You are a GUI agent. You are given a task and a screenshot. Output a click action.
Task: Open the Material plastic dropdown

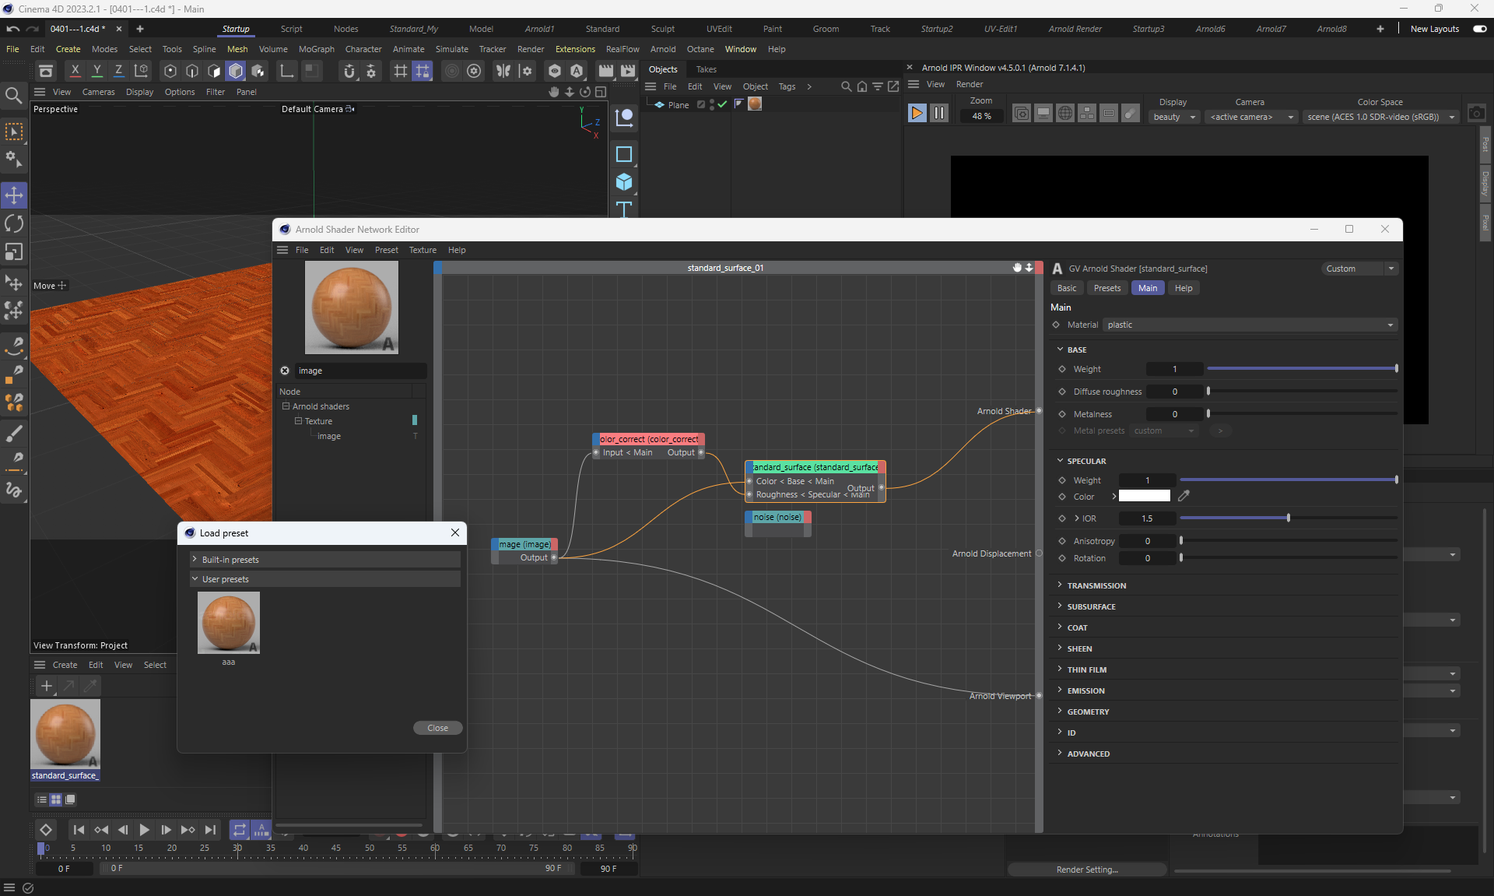[1250, 325]
